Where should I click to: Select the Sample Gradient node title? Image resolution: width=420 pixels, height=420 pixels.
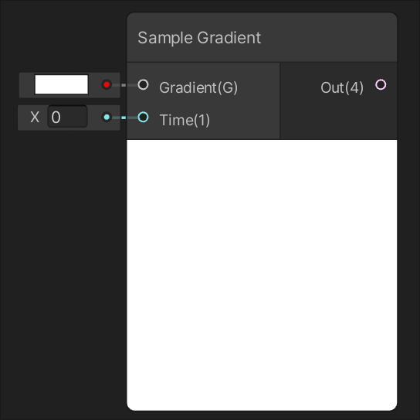point(199,38)
